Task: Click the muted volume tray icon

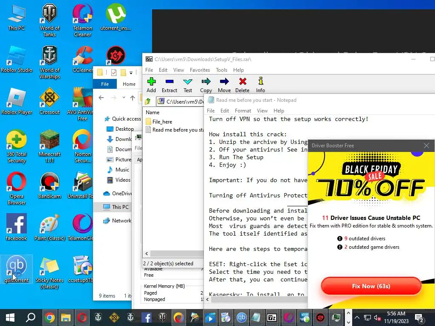Action: coord(377,318)
